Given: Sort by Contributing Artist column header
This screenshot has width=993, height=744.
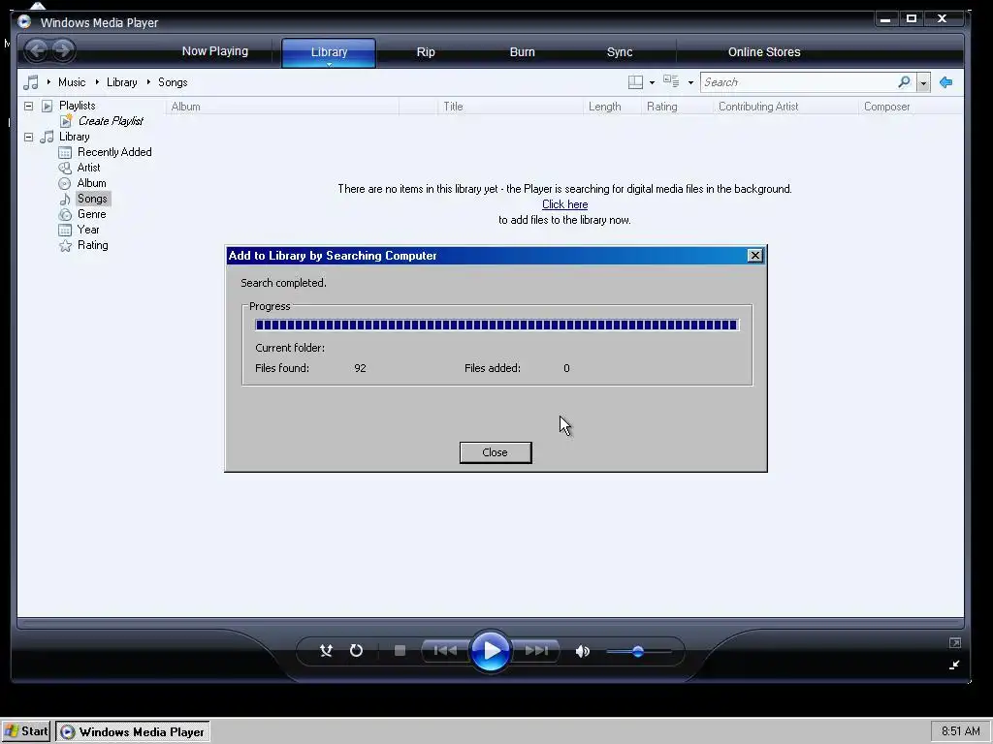Looking at the screenshot, I should [x=785, y=107].
